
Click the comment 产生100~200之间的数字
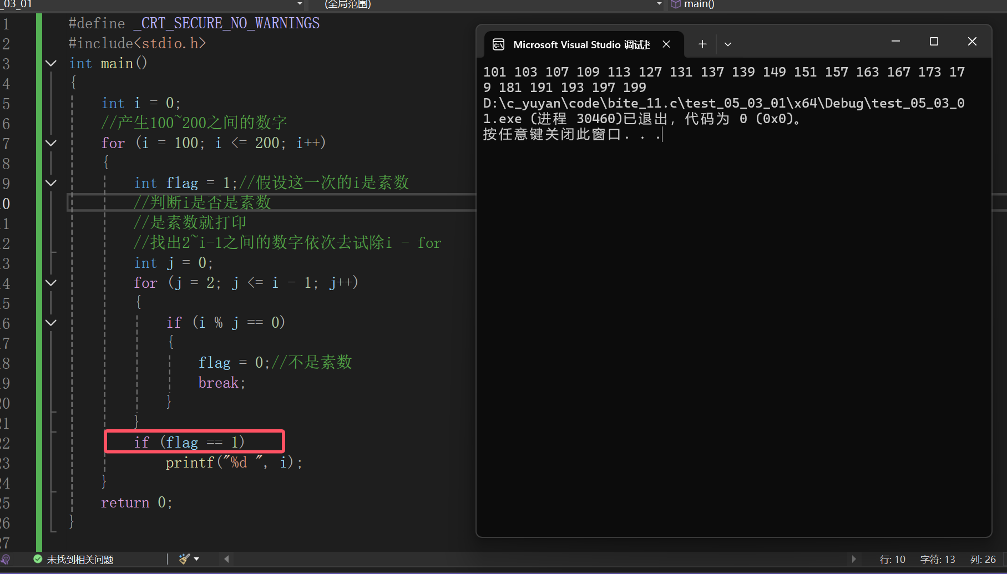coord(194,123)
